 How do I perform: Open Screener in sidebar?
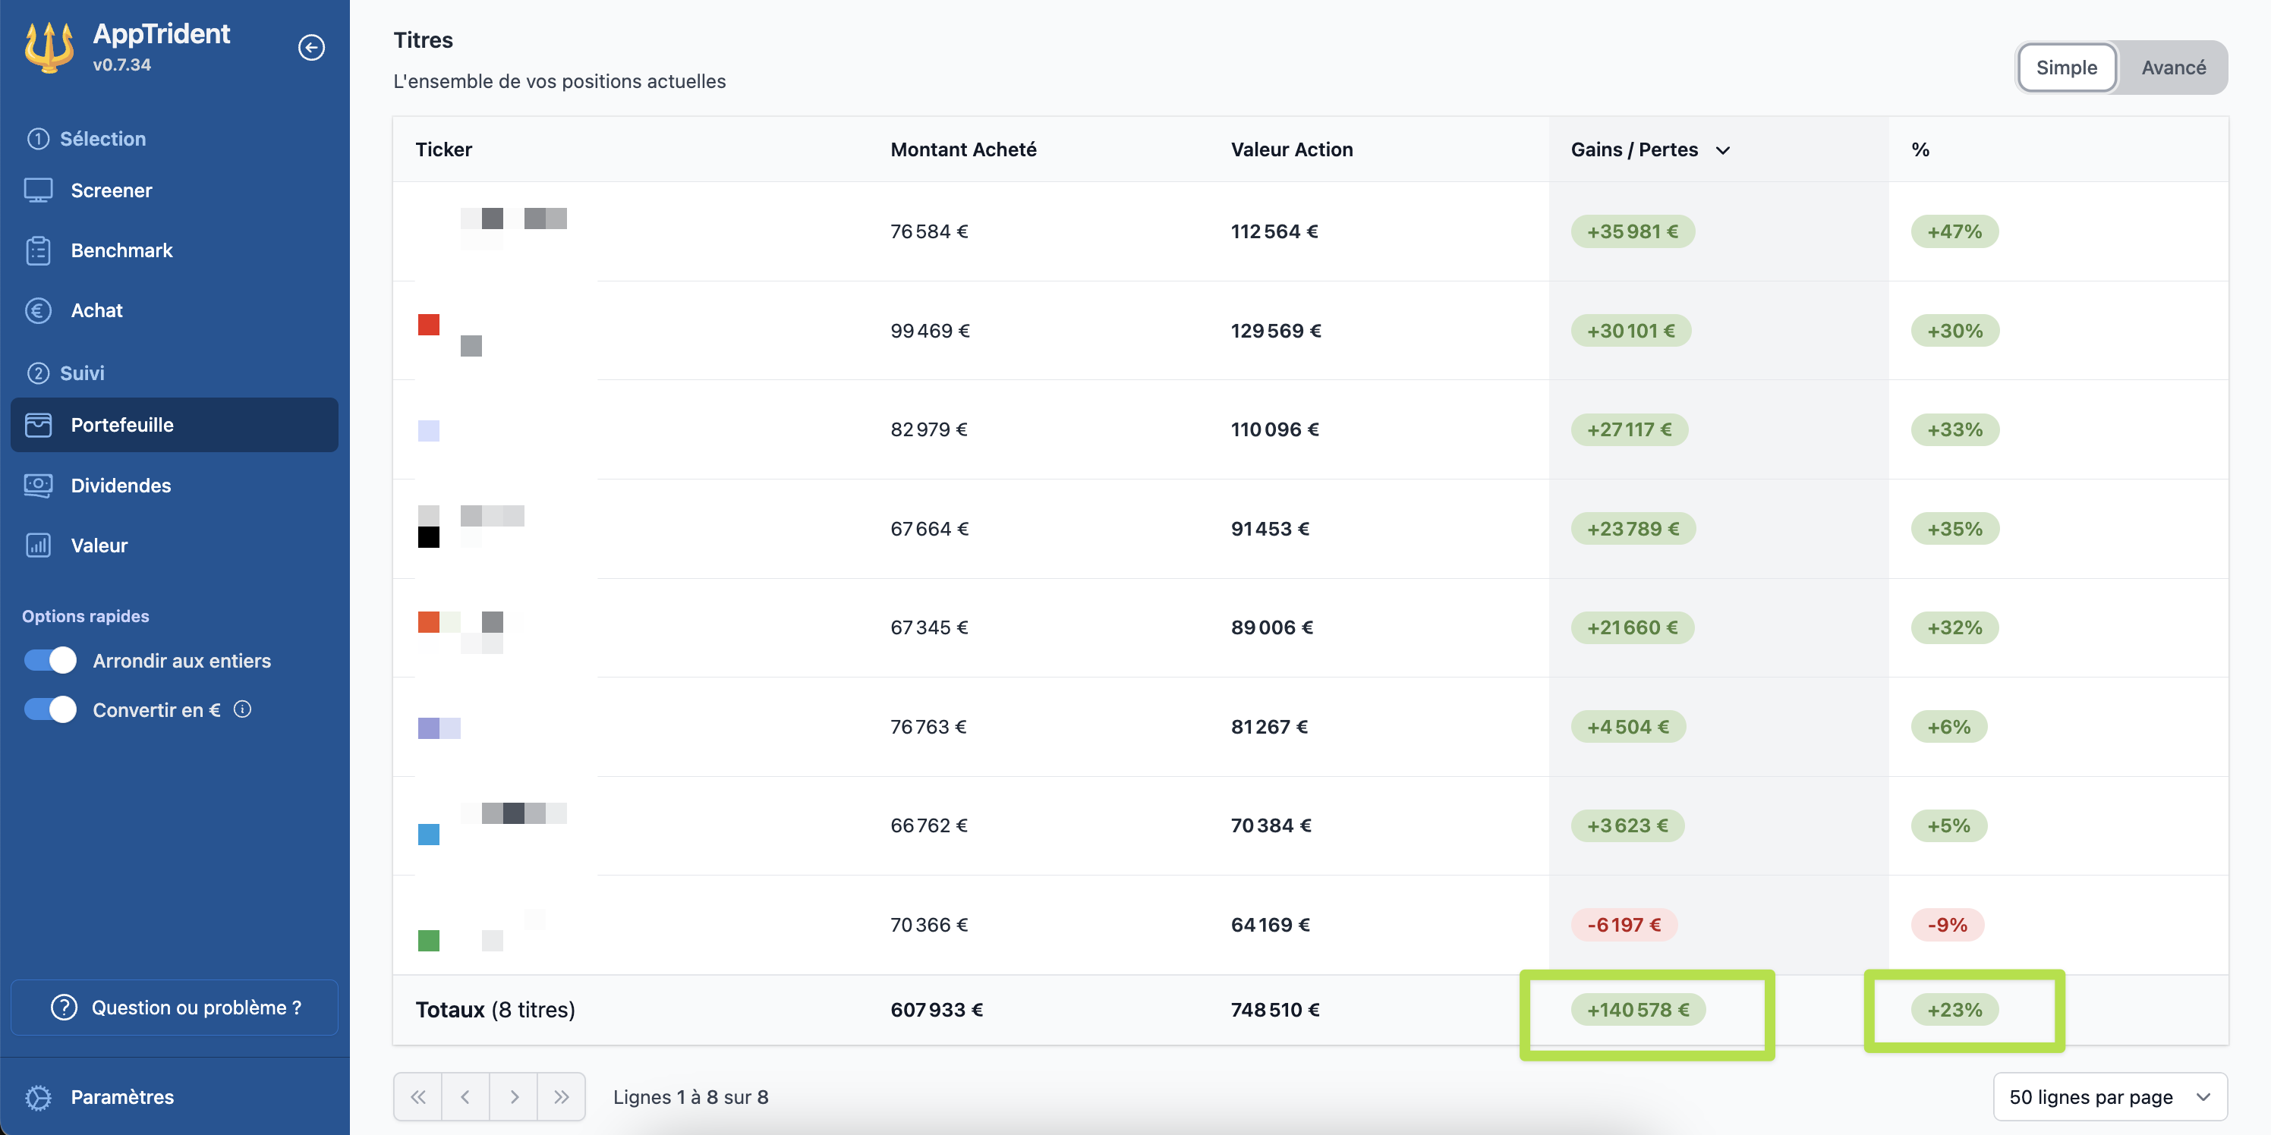pyautogui.click(x=175, y=190)
